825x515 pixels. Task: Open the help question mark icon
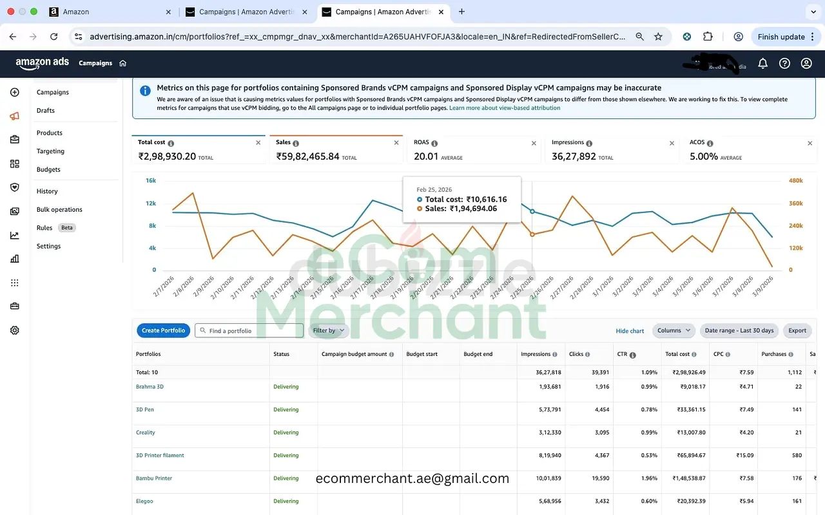click(x=784, y=63)
